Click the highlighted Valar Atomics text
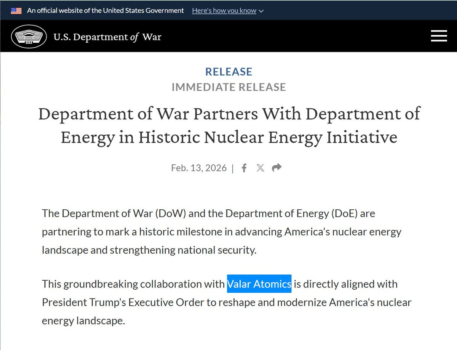457x350 pixels. 259,284
